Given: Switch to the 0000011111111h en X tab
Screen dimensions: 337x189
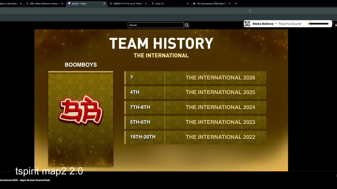Looking at the screenshot, I should point(128,4).
